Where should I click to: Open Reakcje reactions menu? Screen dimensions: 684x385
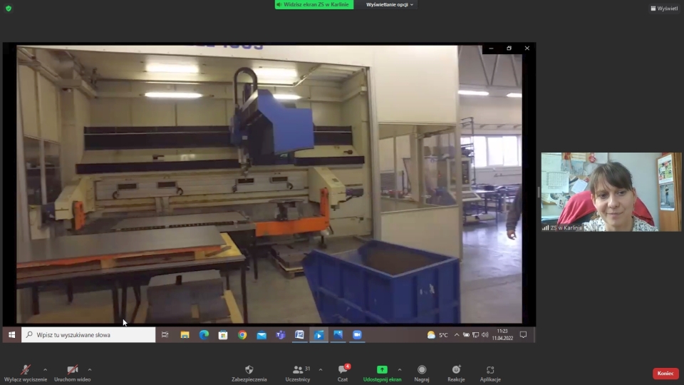click(x=456, y=373)
